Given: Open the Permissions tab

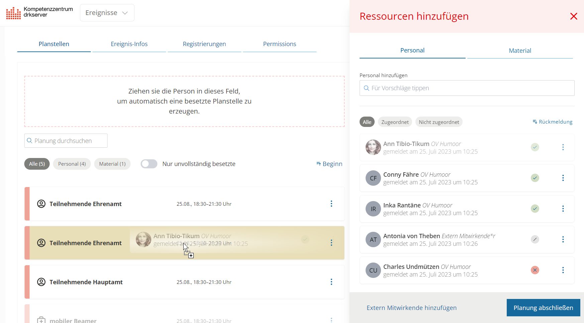Looking at the screenshot, I should (280, 44).
